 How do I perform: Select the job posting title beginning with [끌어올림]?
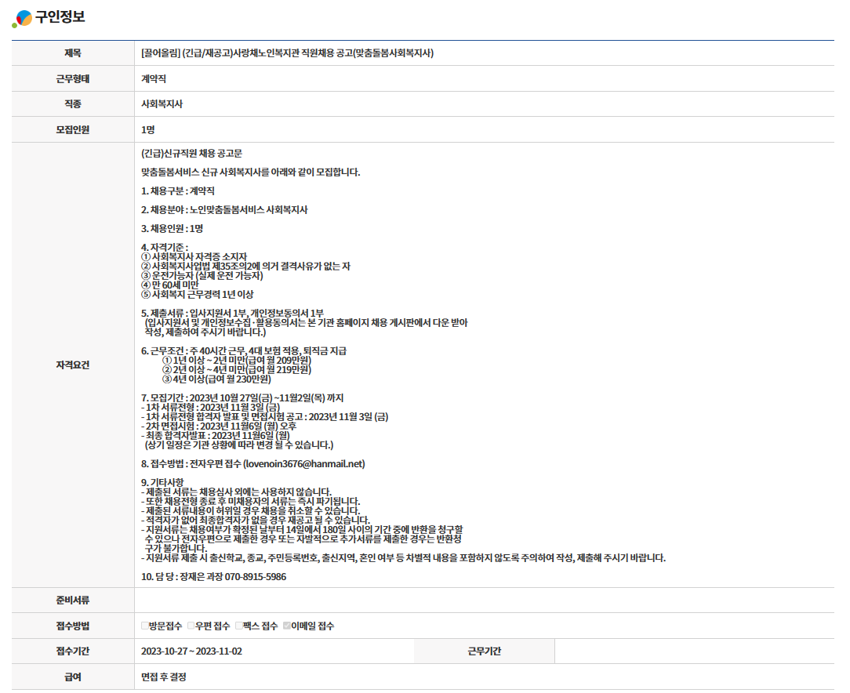[287, 53]
